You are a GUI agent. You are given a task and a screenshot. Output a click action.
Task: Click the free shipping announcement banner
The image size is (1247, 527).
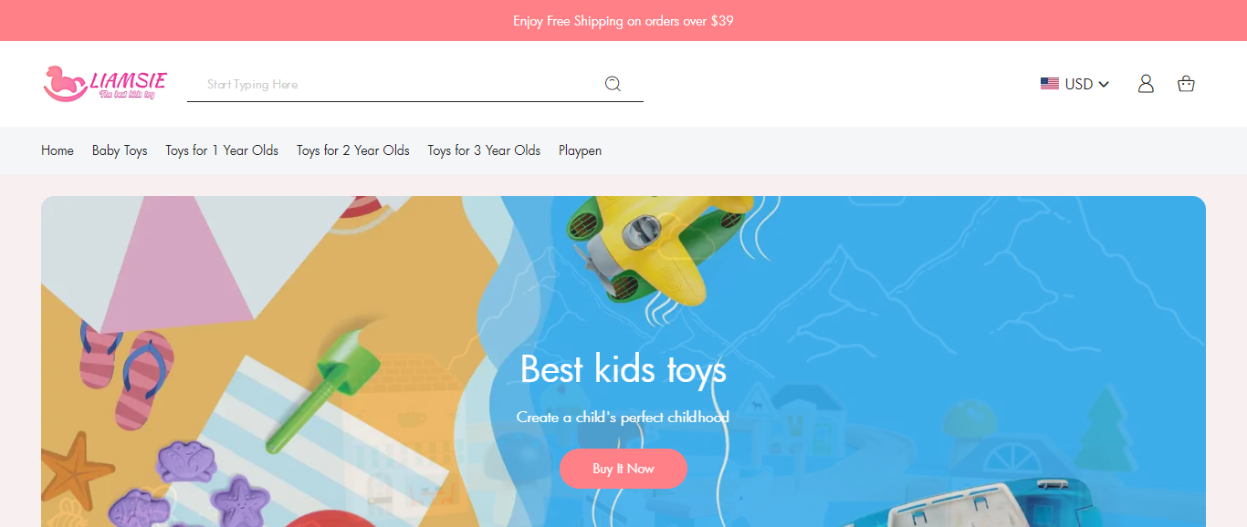[623, 20]
